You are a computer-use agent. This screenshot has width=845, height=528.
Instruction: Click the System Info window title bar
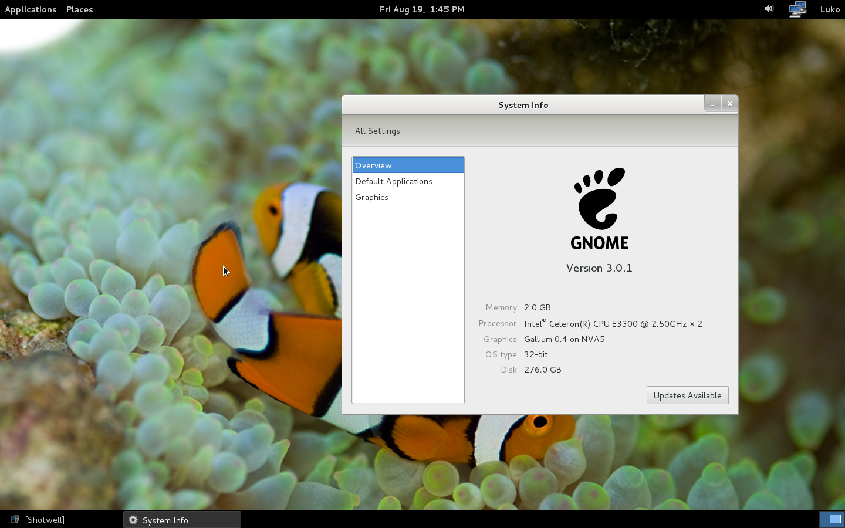(522, 105)
